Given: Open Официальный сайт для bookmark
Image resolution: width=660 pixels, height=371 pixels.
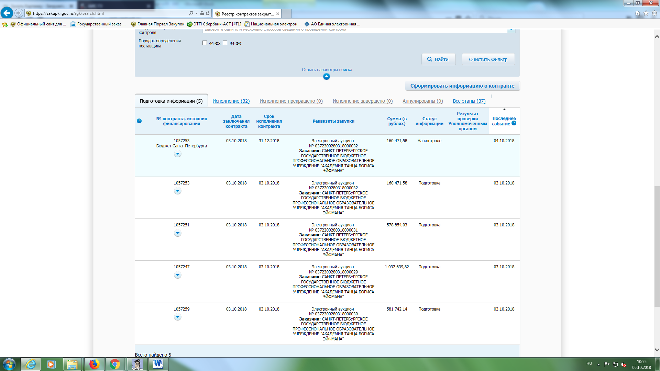Looking at the screenshot, I should pyautogui.click(x=38, y=24).
